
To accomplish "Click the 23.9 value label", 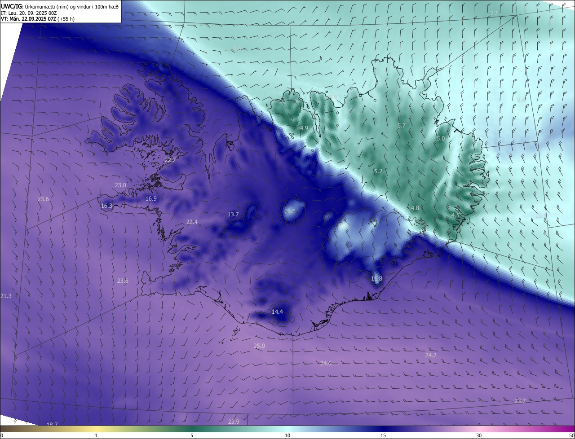I will click(x=234, y=422).
